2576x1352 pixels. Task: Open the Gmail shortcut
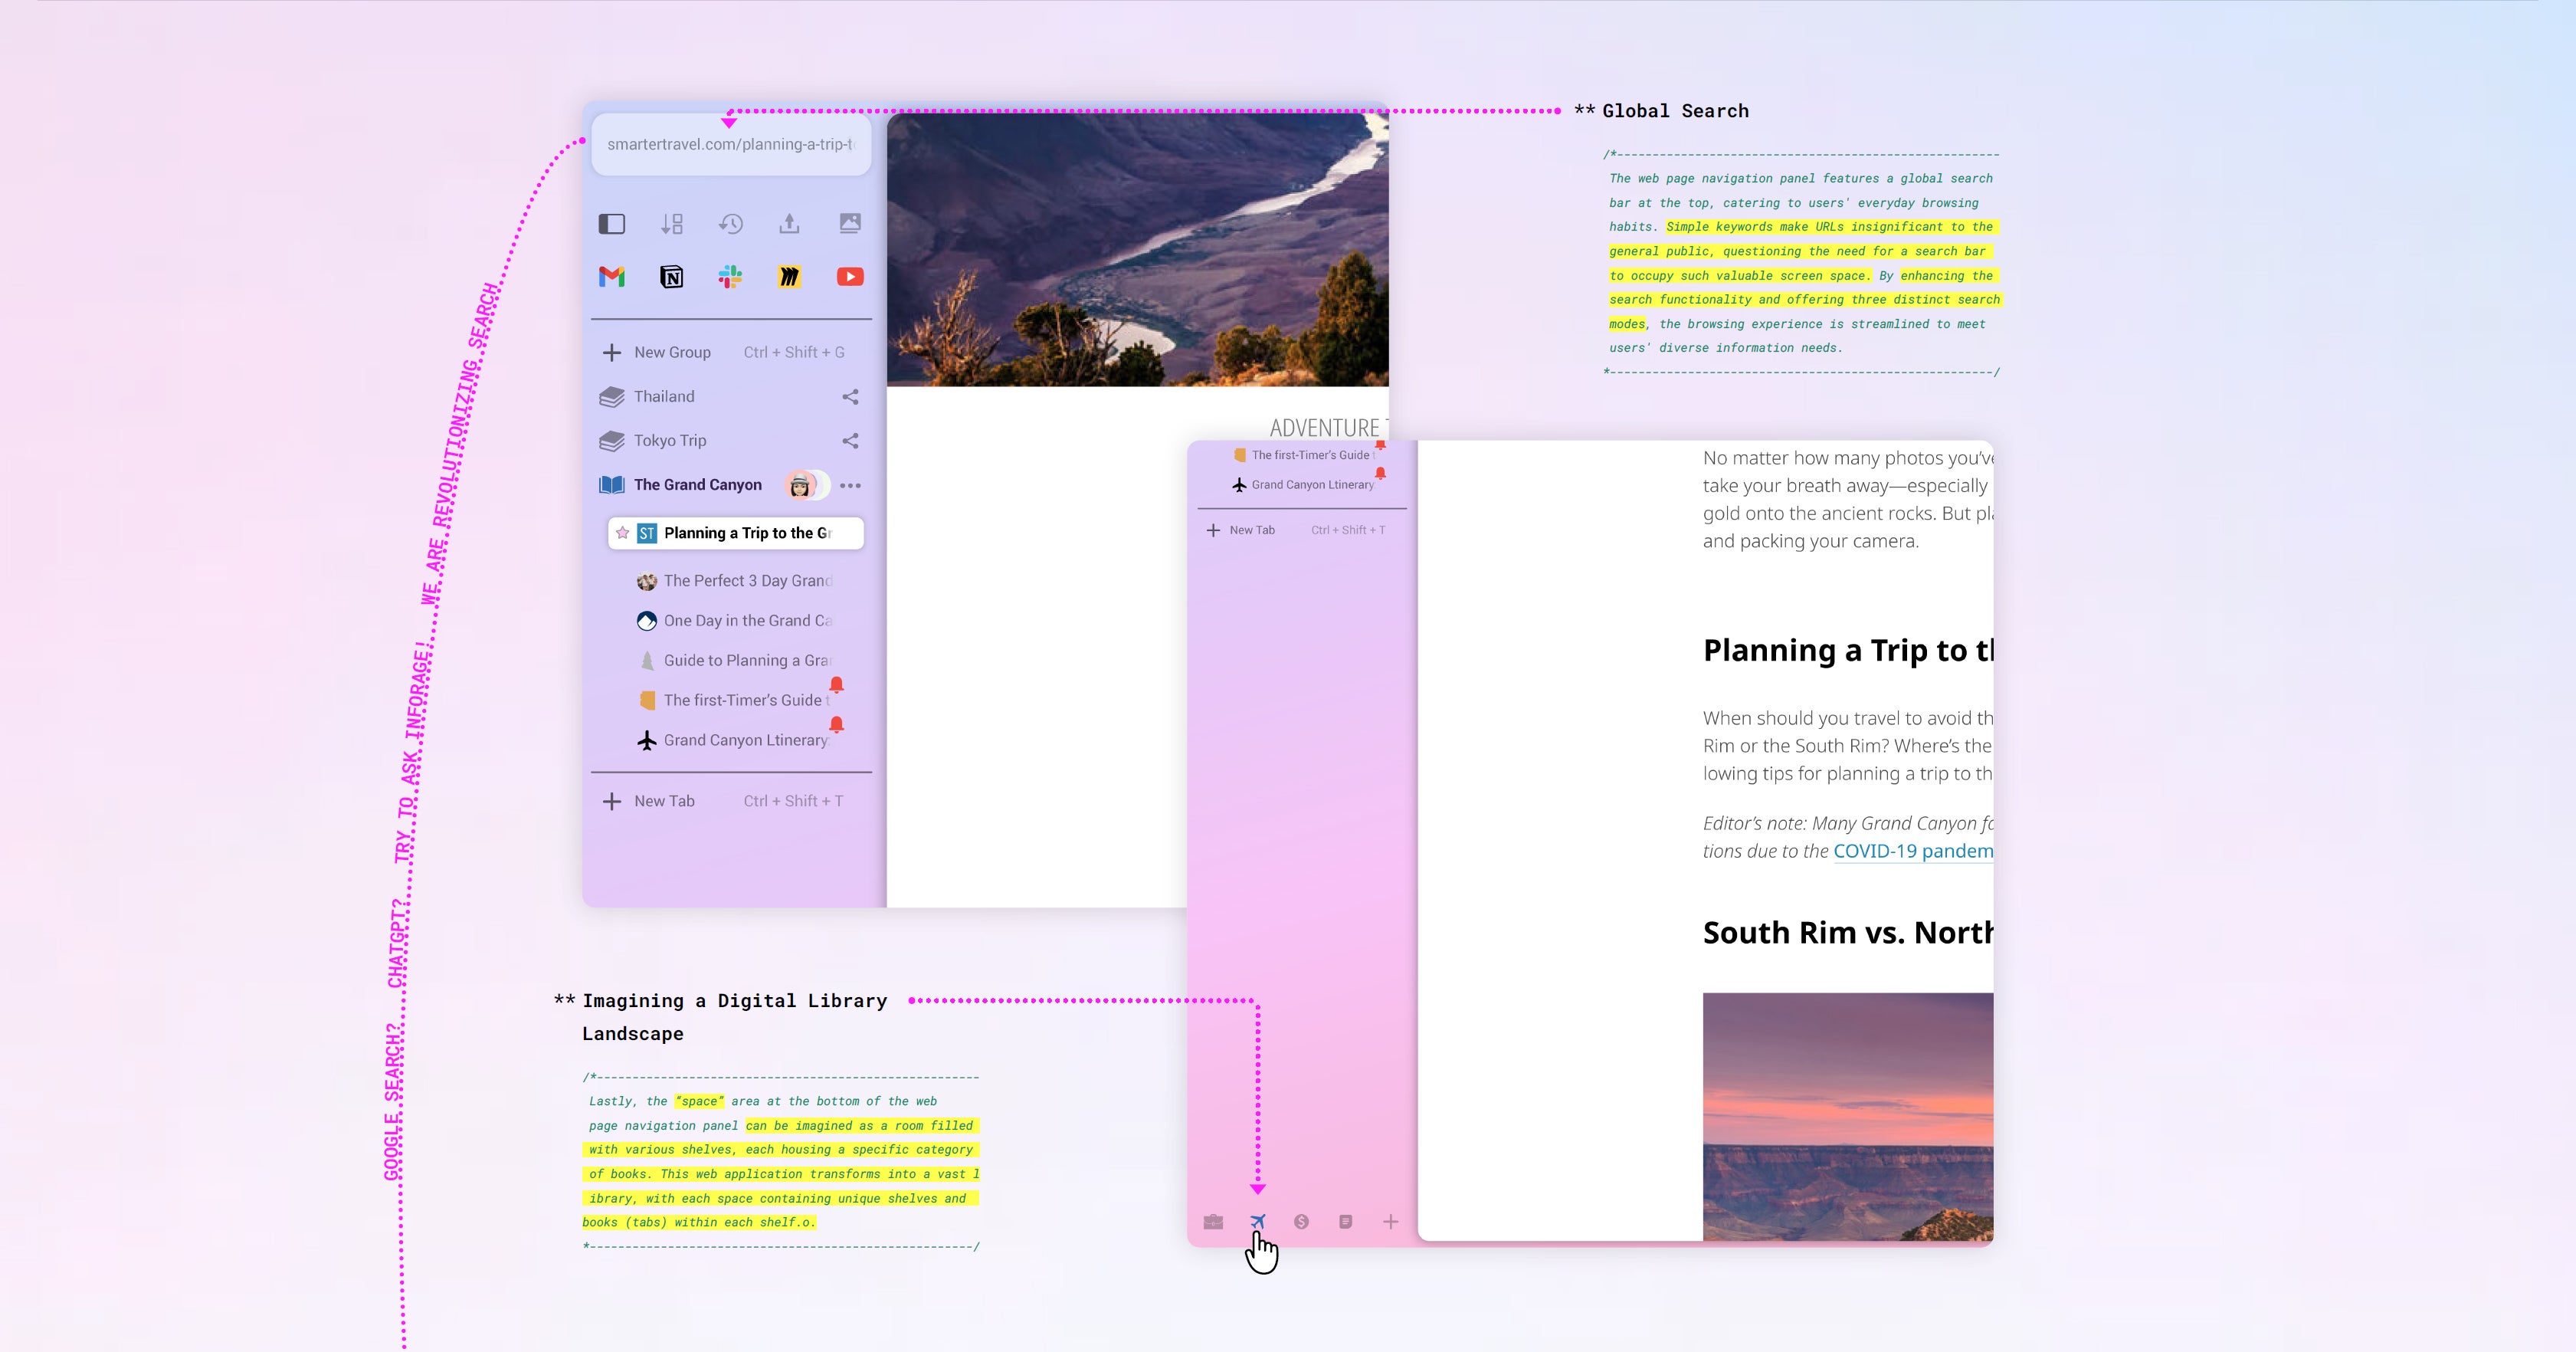[612, 277]
